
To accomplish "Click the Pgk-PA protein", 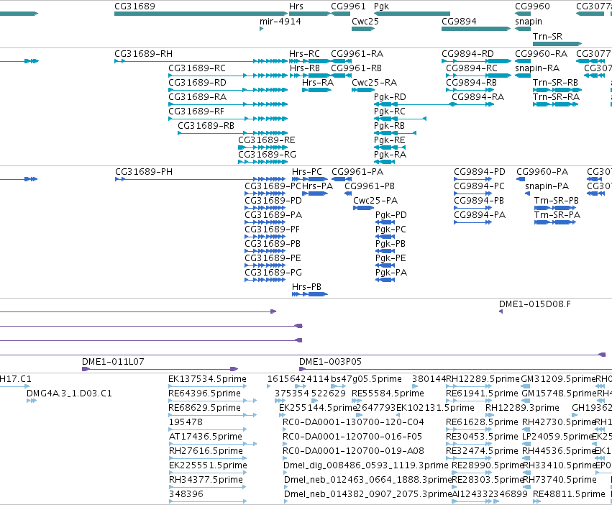I will (385, 280).
